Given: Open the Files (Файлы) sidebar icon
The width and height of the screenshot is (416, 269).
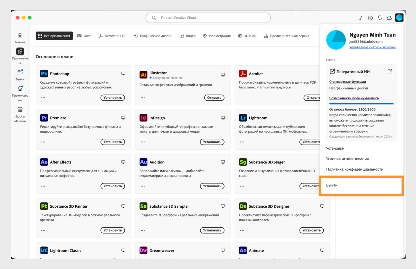Looking at the screenshot, I should pos(20,72).
